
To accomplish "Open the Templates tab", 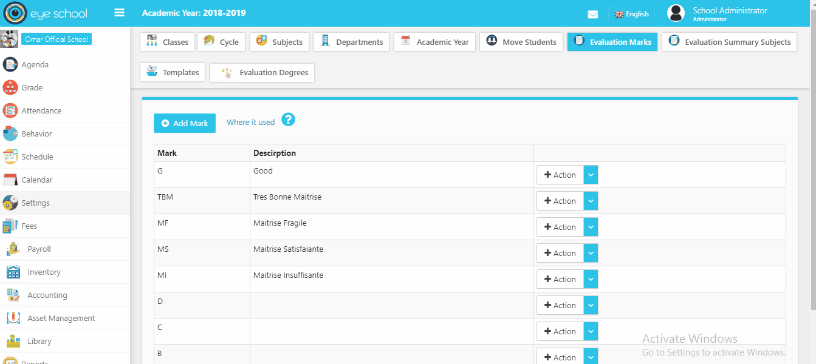I will tap(173, 72).
